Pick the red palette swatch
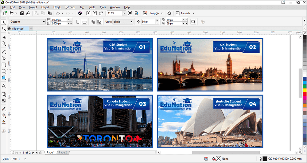This screenshot has height=163, width=307. pyautogui.click(x=305, y=94)
